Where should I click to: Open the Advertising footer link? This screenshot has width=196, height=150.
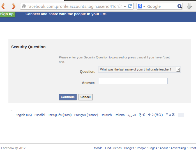point(178,148)
